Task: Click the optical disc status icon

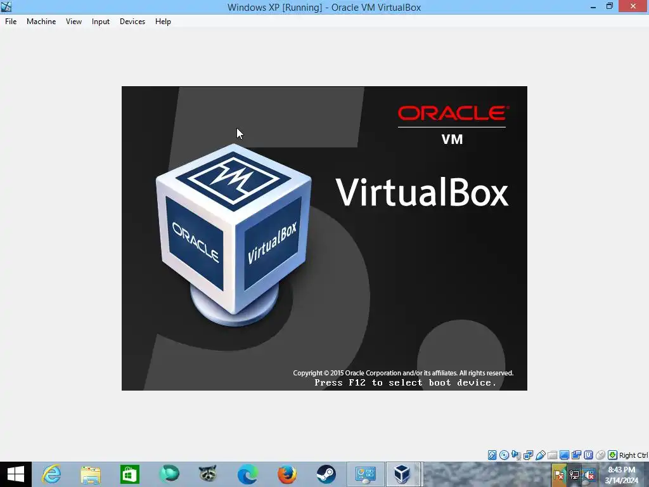Action: click(x=504, y=455)
